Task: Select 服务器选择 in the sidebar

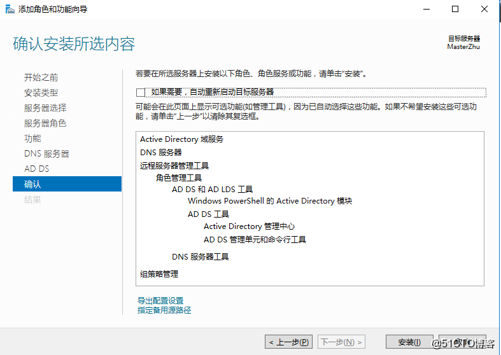Action: coord(45,108)
